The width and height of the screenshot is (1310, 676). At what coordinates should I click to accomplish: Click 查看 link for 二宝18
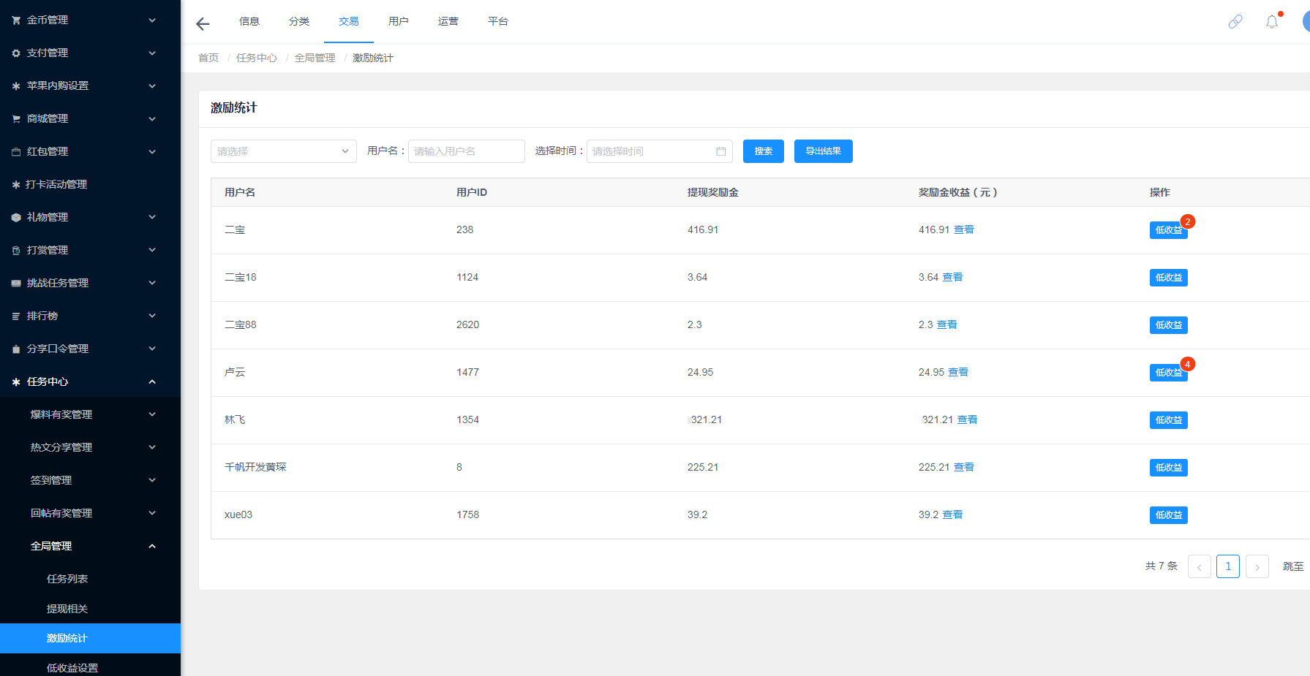coord(952,277)
